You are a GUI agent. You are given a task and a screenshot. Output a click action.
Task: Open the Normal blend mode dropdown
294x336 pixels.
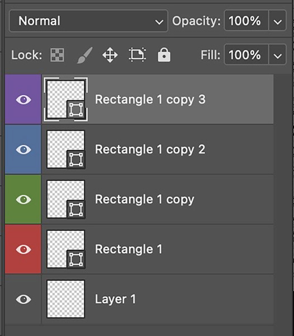click(88, 21)
